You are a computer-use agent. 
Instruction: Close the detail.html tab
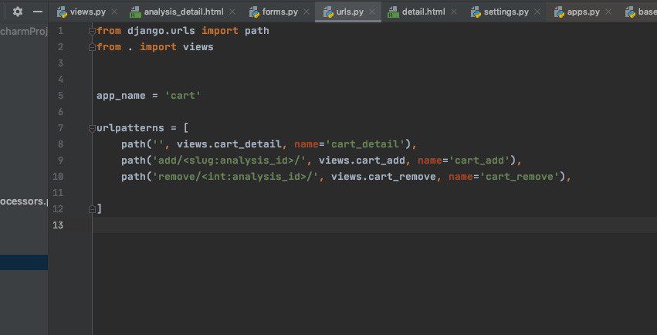(454, 12)
